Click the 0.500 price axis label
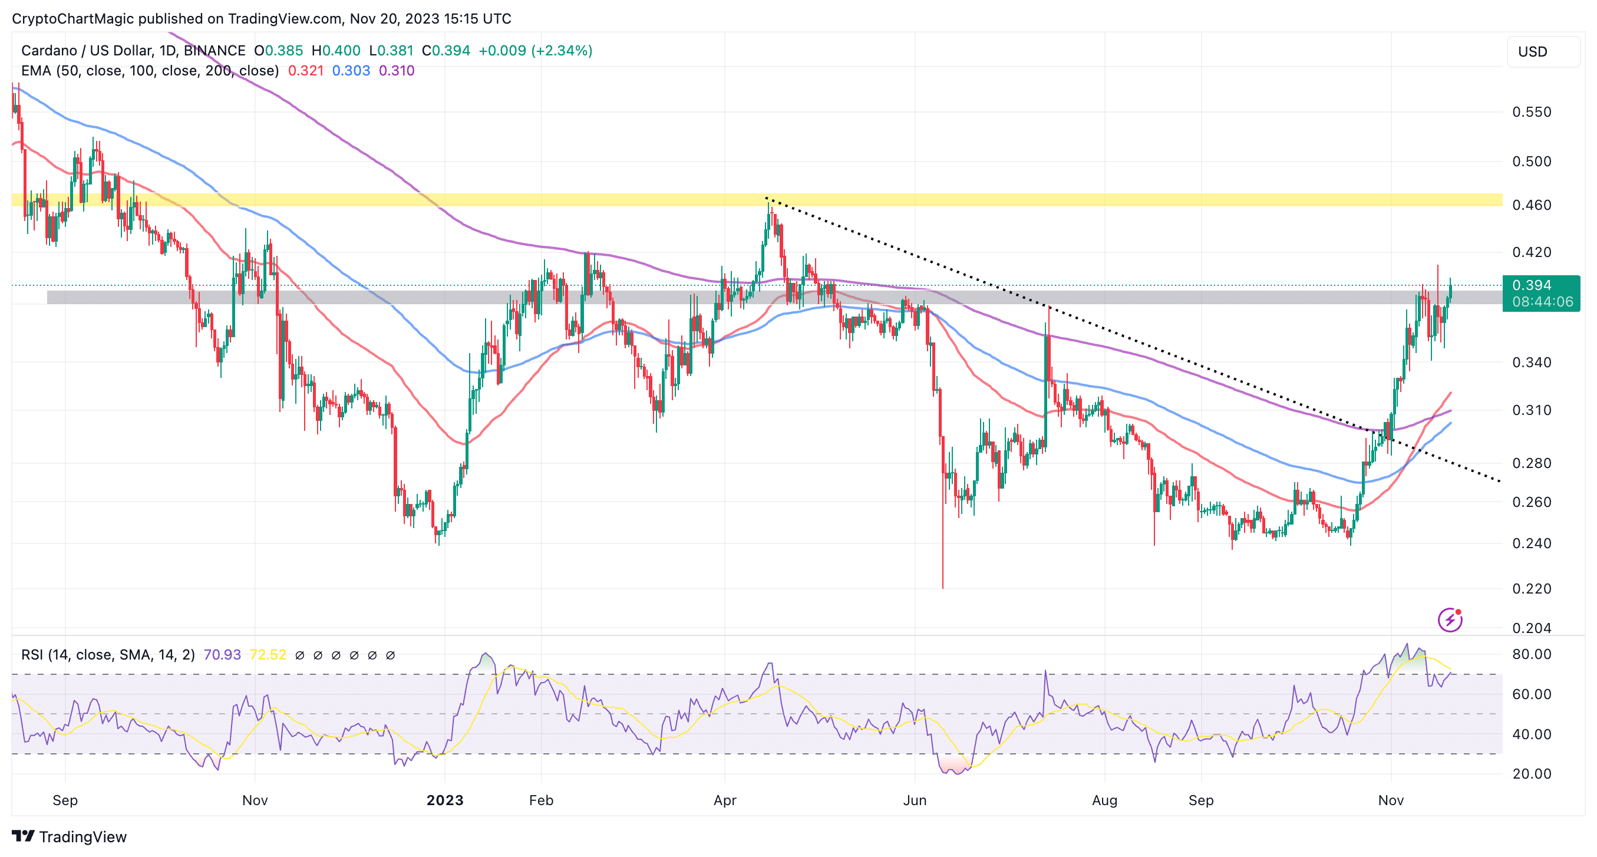This screenshot has height=857, width=1597. [1532, 161]
